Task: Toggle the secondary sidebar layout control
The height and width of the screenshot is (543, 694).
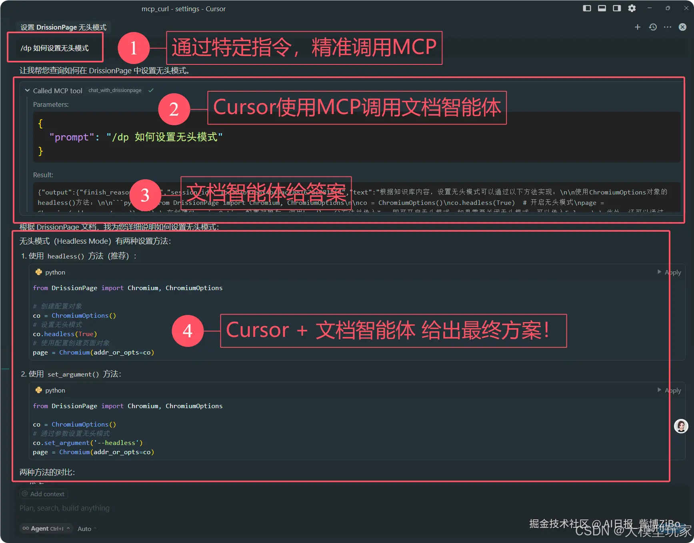Action: 616,8
